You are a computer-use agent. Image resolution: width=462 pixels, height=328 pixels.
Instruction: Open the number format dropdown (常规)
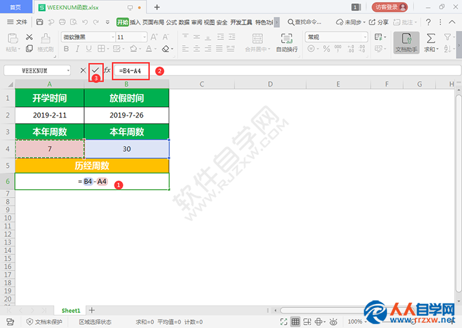click(365, 37)
